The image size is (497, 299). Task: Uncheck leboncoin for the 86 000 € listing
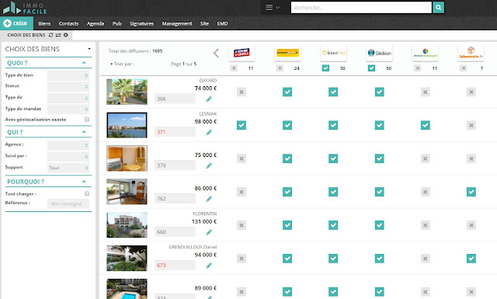(471, 192)
